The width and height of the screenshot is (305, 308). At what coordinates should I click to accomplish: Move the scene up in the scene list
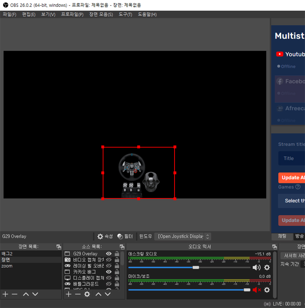26,294
